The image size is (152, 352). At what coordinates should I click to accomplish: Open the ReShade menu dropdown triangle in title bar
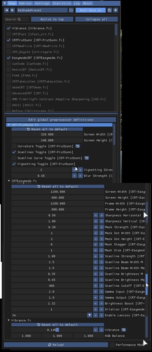(5, 3)
